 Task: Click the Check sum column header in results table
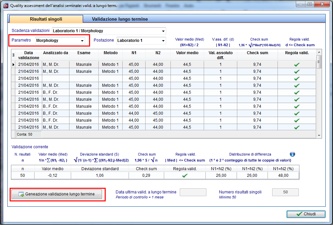coord(258,55)
